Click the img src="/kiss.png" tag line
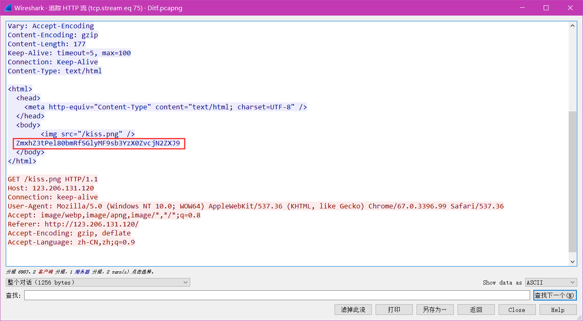The height and width of the screenshot is (321, 583). click(88, 134)
